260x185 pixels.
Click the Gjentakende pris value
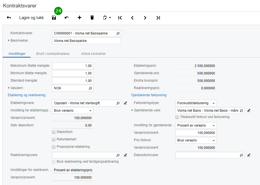[x=206, y=73]
